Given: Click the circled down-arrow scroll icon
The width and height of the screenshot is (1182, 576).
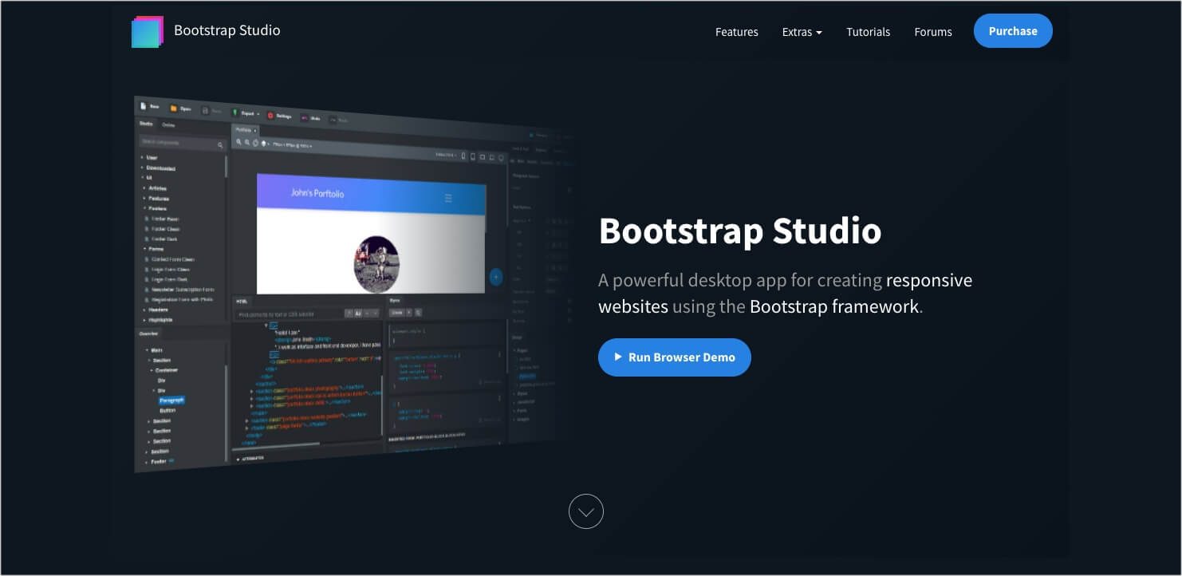Looking at the screenshot, I should [586, 511].
